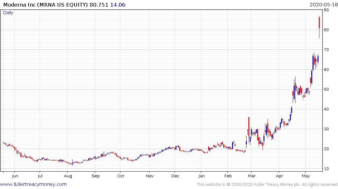
Task: Click the 20 price axis label
Action: click(326, 149)
